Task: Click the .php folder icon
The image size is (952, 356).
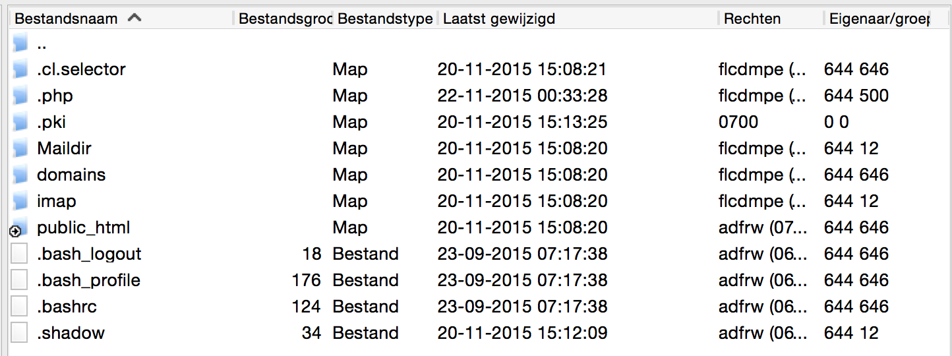Action: click(20, 96)
